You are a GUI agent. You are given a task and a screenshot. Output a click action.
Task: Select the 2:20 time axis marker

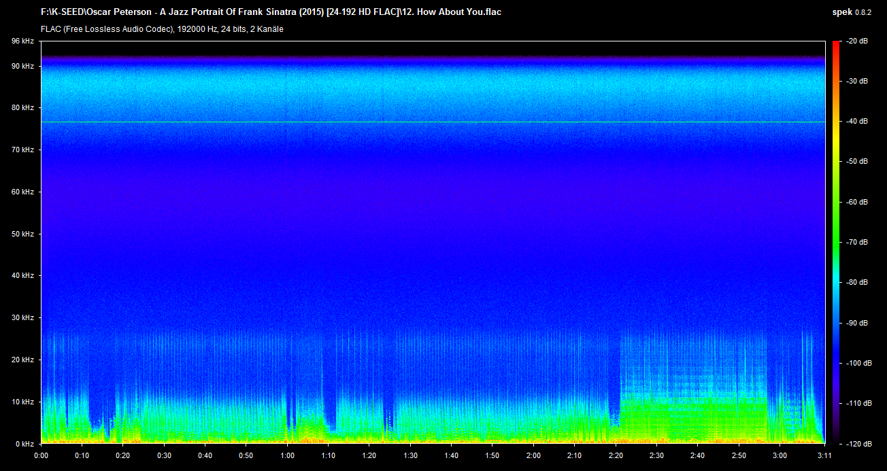point(616,455)
